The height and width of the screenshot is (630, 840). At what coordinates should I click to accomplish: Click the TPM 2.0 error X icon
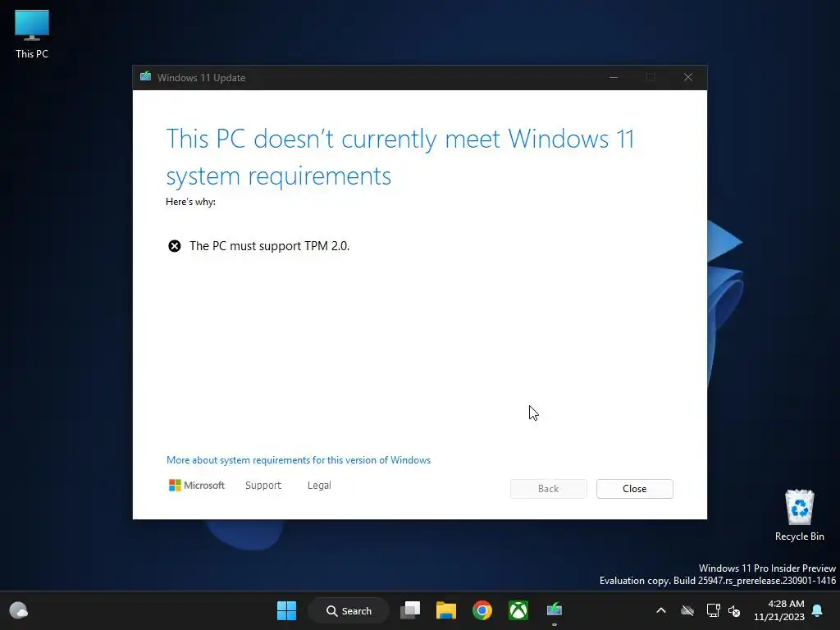point(174,246)
